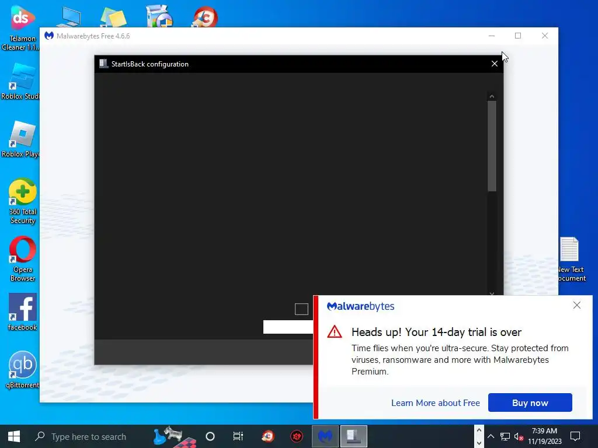This screenshot has height=448, width=598.
Task: Click the white input field in StartIsBack
Action: [x=288, y=327]
